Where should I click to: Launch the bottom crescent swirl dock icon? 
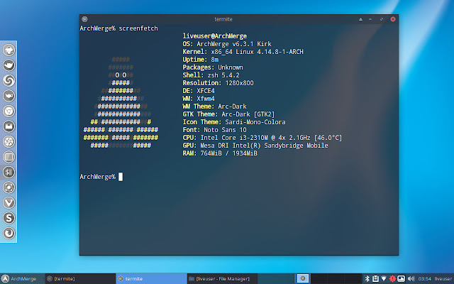pyautogui.click(x=9, y=233)
